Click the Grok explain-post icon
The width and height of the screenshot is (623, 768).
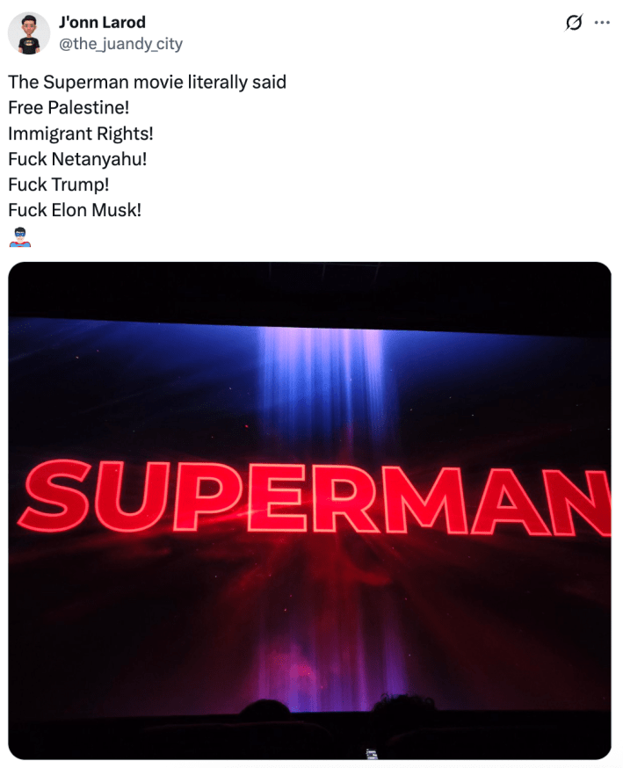click(574, 23)
